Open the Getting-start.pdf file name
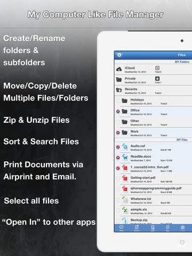Screen dimensions: 192x256 pyautogui.click(x=143, y=178)
